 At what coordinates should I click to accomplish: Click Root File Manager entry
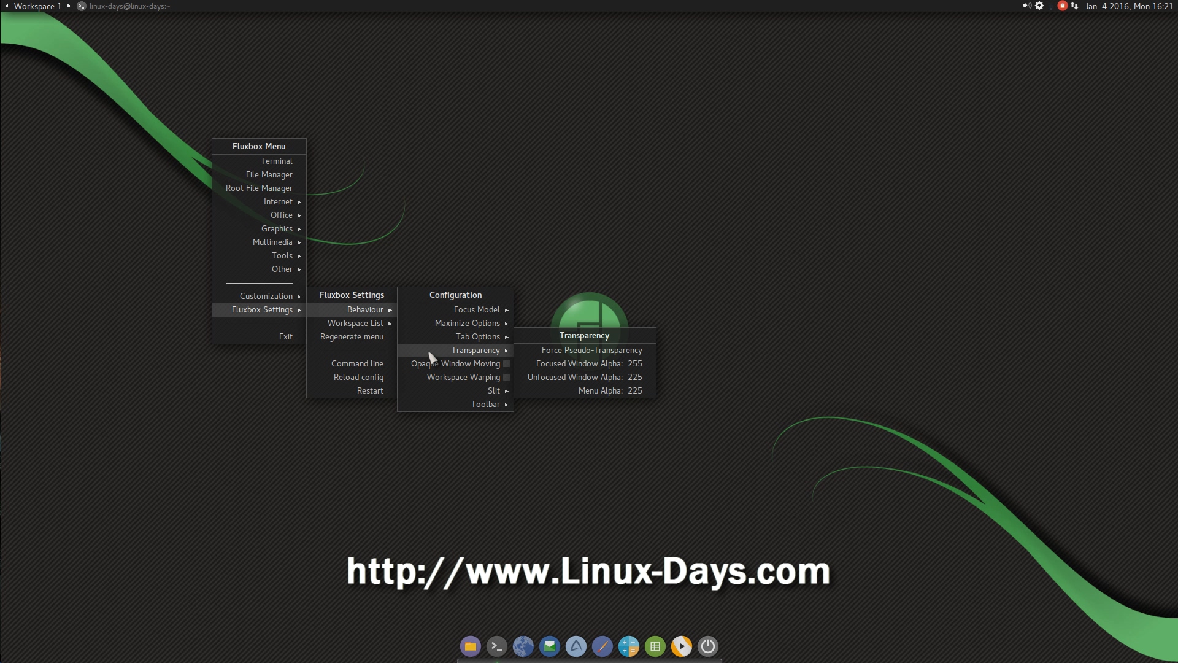259,188
